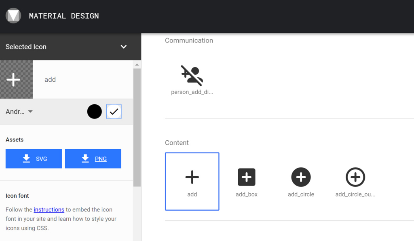Open the MATERIAL DESIGN title text

point(64,16)
